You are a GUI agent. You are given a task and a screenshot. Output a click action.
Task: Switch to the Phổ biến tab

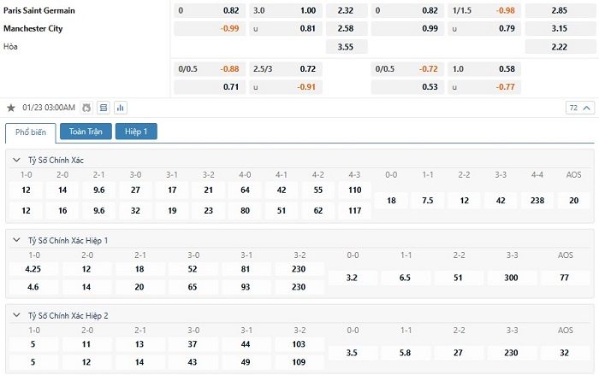coord(30,132)
